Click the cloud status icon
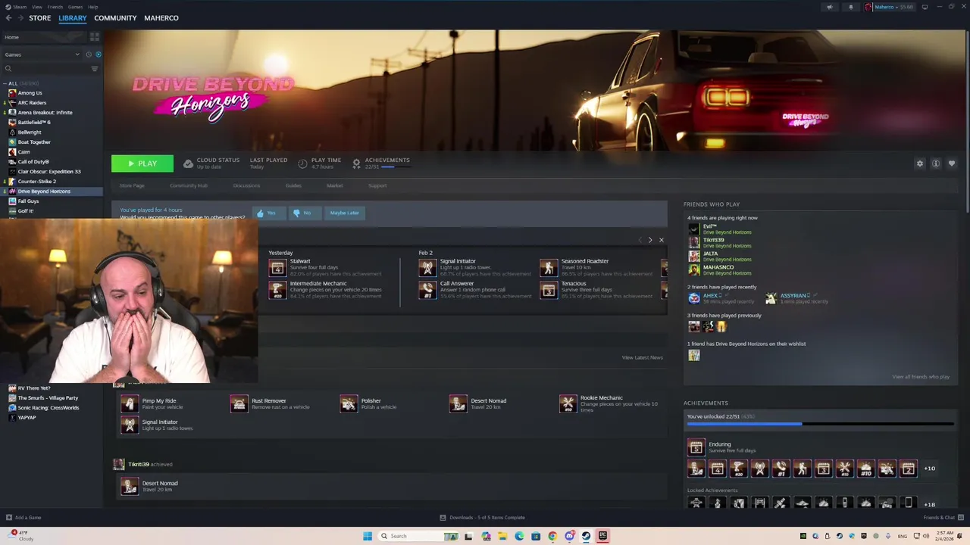 tap(188, 163)
